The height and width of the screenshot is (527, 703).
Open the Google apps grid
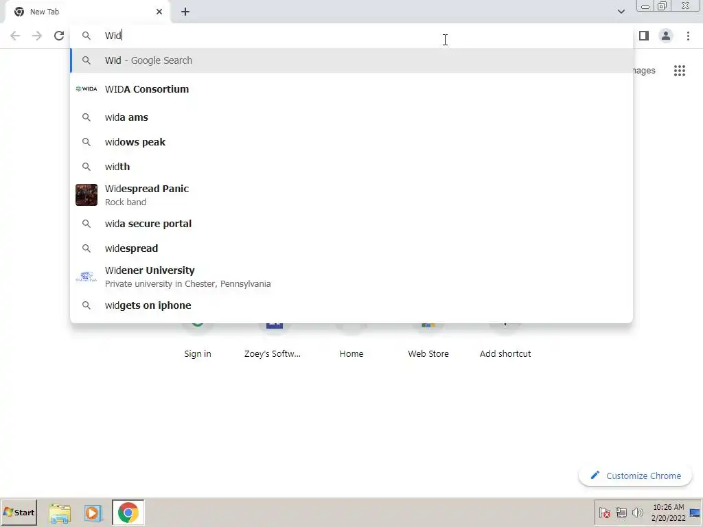(680, 71)
